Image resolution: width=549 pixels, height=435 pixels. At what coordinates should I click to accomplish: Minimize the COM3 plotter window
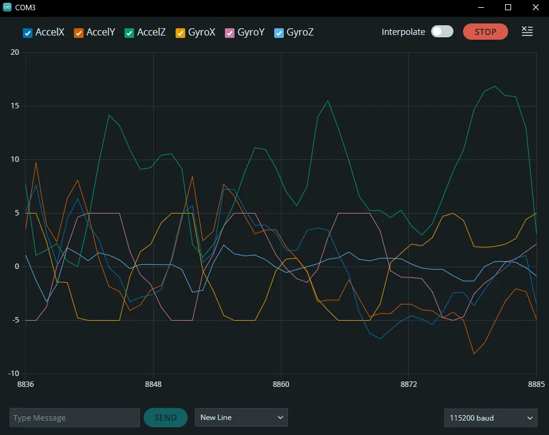(x=481, y=7)
